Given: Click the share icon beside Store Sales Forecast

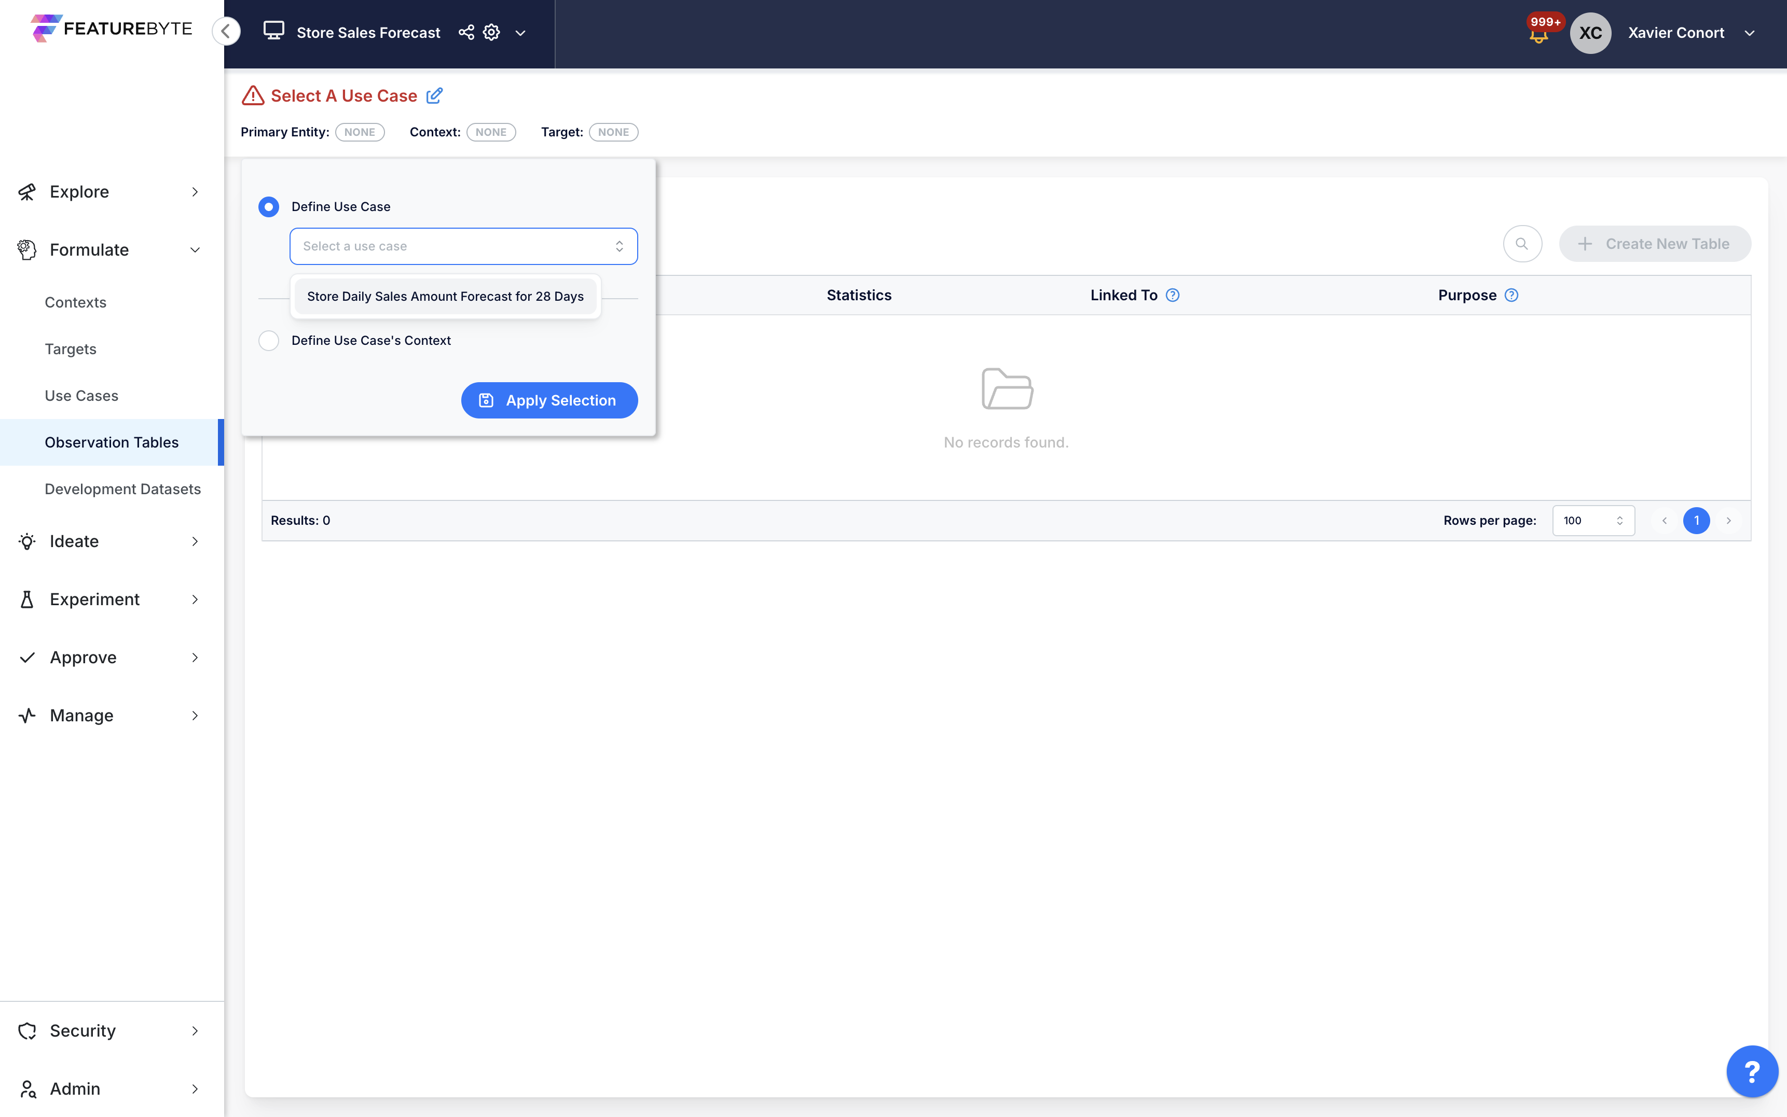Looking at the screenshot, I should click(x=466, y=33).
